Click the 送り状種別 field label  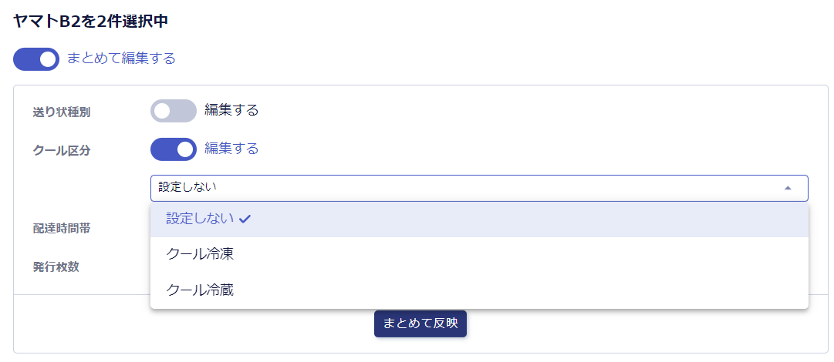point(62,112)
